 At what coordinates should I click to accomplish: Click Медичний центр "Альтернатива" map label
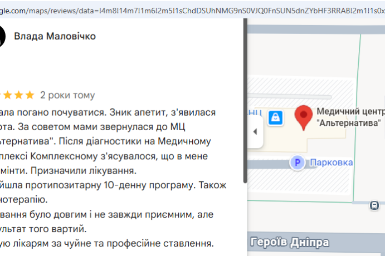(350, 117)
